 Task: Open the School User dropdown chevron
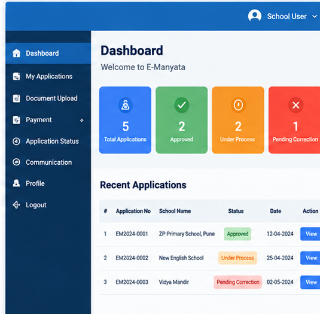(x=315, y=16)
